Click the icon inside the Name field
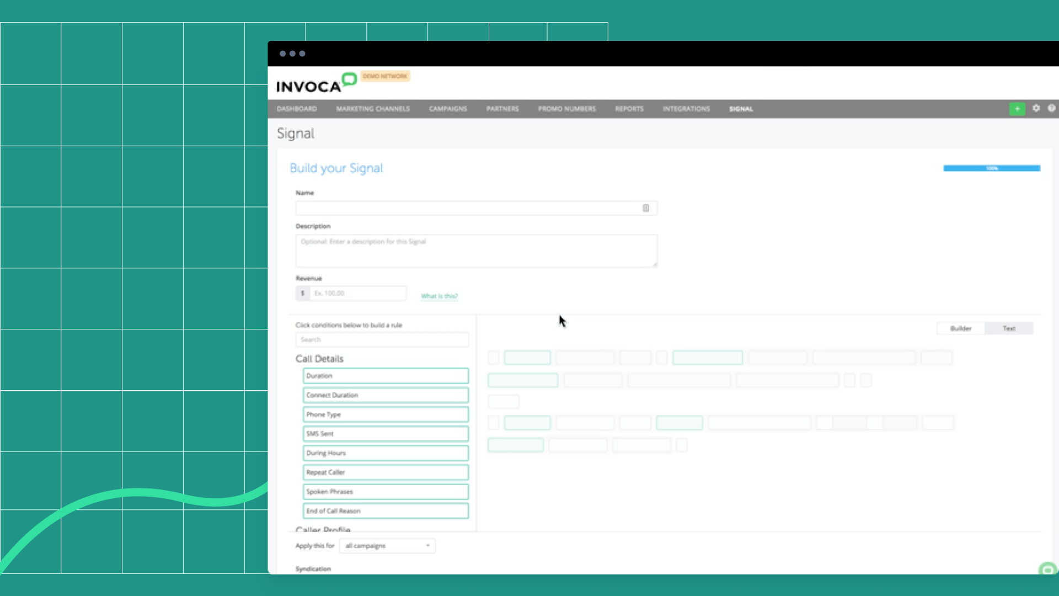Viewport: 1059px width, 596px height. (x=645, y=208)
